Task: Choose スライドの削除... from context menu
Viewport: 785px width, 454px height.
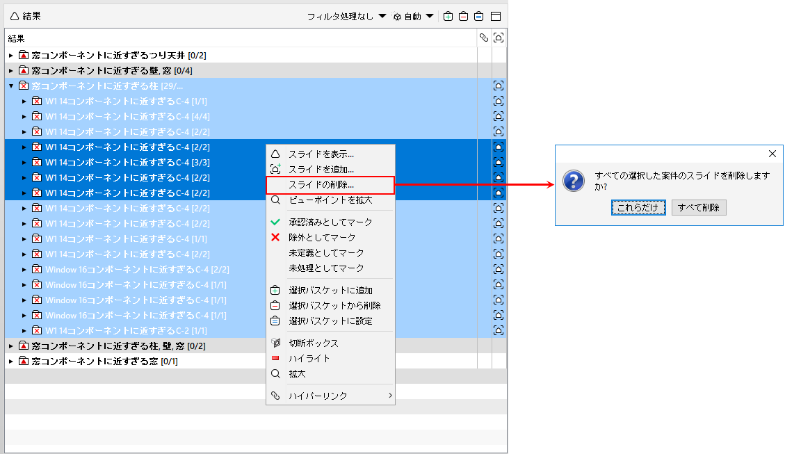Action: 330,185
